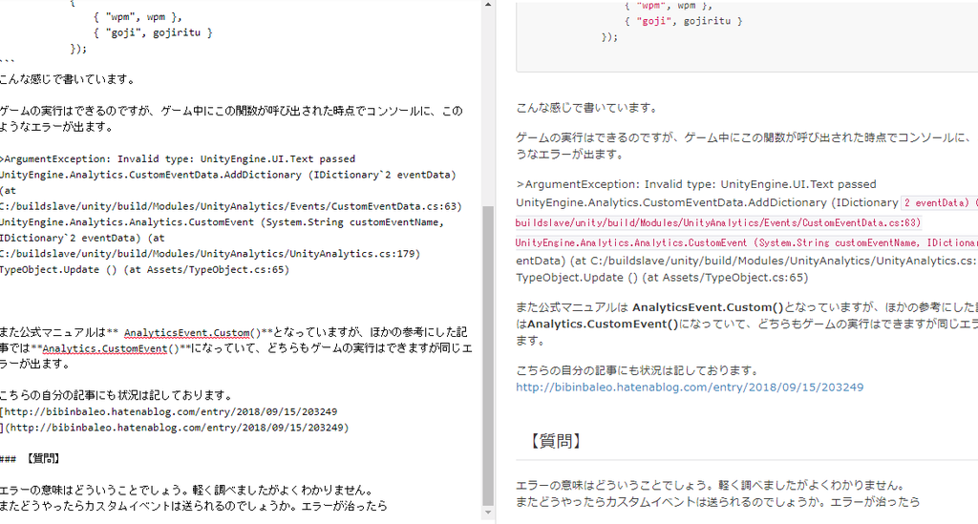Click the '[http://bibinbaleo.hatenablog.com' markdown line in editor
The image size is (978, 524).
pos(169,411)
